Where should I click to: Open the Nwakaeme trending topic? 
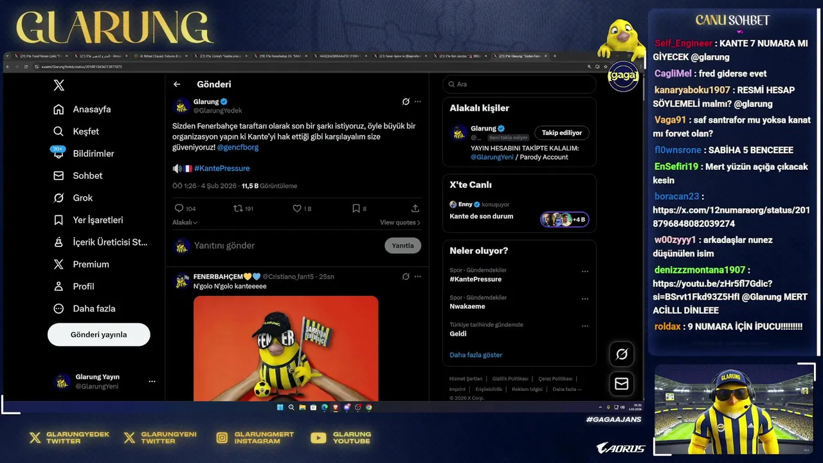click(468, 307)
